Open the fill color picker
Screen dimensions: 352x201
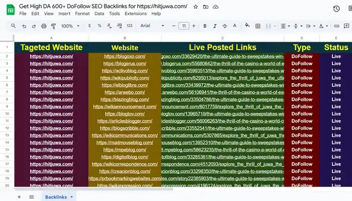247,26
